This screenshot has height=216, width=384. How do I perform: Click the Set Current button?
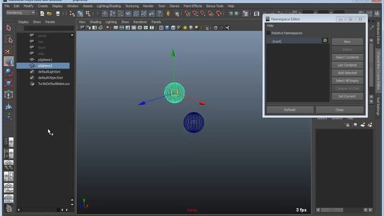pos(347,96)
